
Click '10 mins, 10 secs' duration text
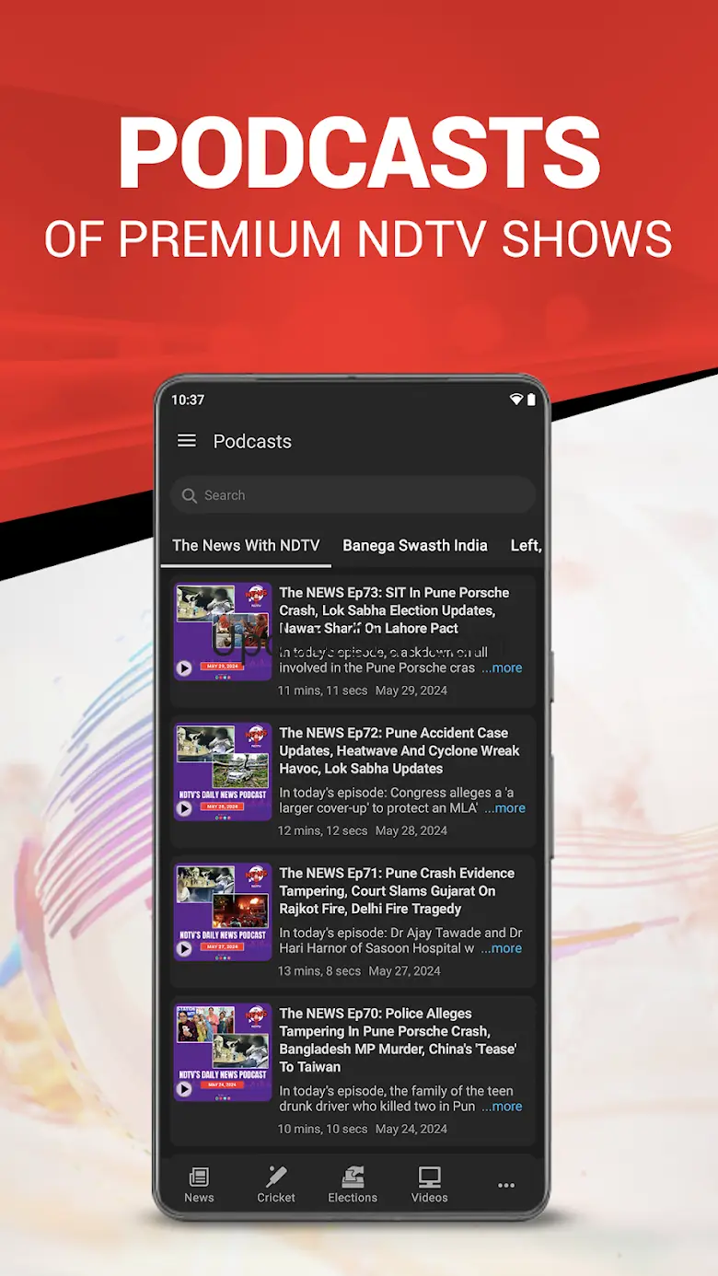point(323,1129)
